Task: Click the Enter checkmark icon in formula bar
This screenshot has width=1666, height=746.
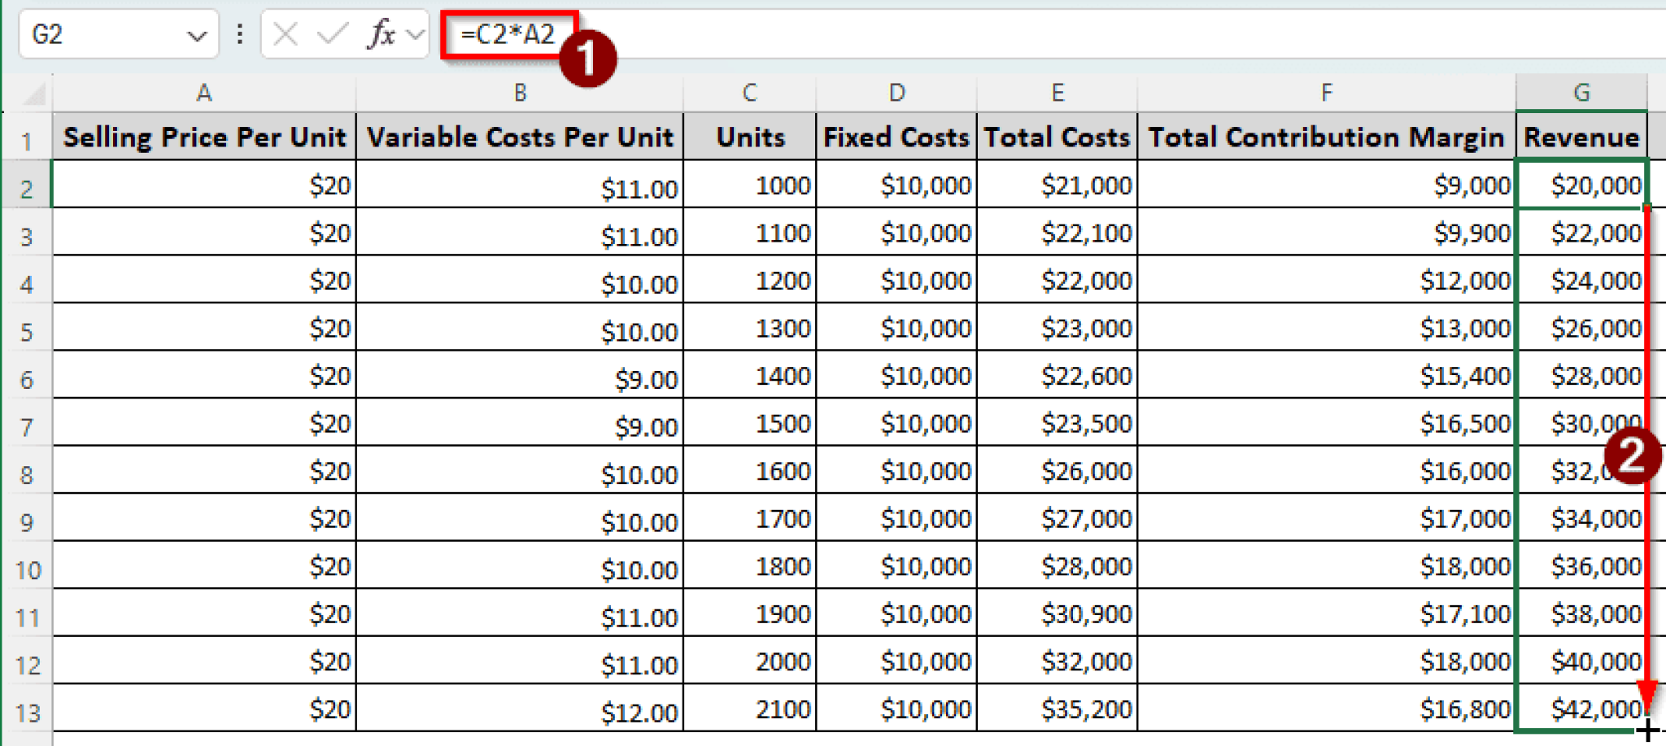Action: [332, 34]
